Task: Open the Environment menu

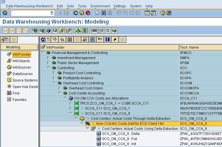Action: 100,6
